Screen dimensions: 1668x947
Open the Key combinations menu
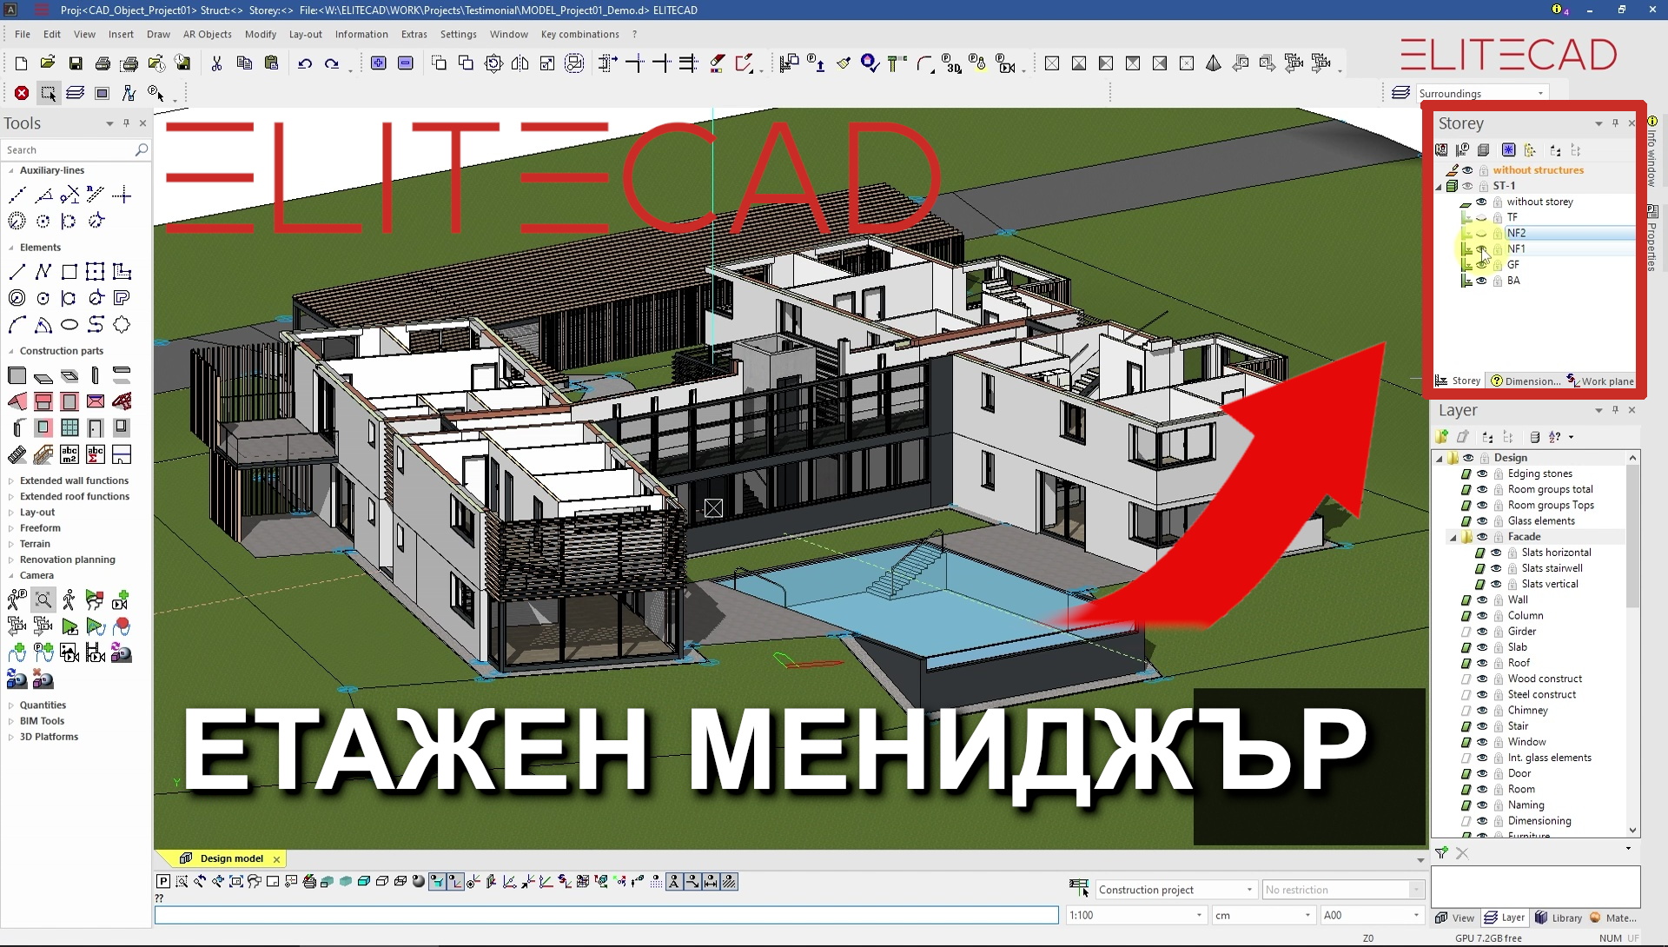pyautogui.click(x=579, y=34)
